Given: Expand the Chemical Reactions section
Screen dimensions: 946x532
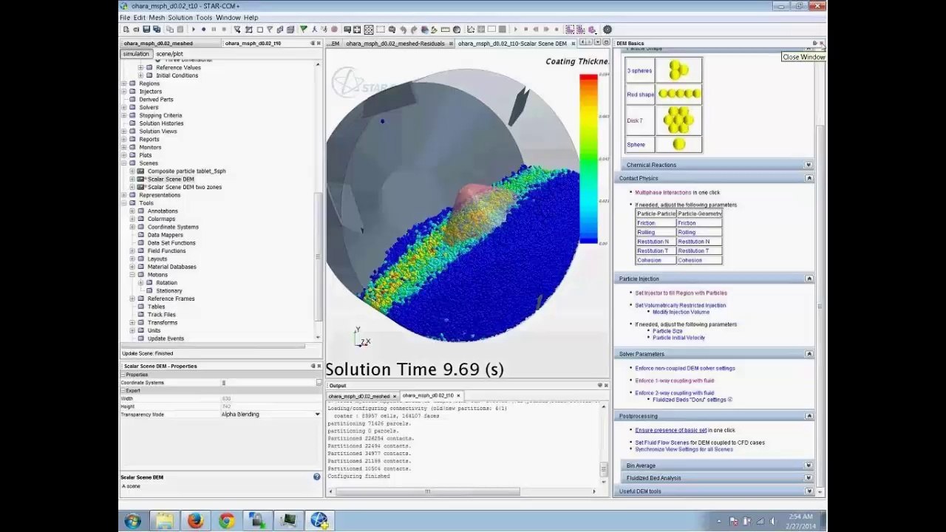Looking at the screenshot, I should (809, 165).
